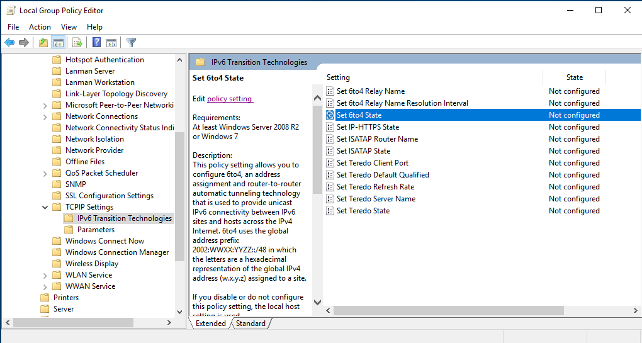Open the Help toolbar icon
The image size is (642, 343).
tap(97, 42)
